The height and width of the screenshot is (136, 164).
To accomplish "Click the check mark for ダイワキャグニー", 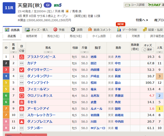I will tap(22, 70).
